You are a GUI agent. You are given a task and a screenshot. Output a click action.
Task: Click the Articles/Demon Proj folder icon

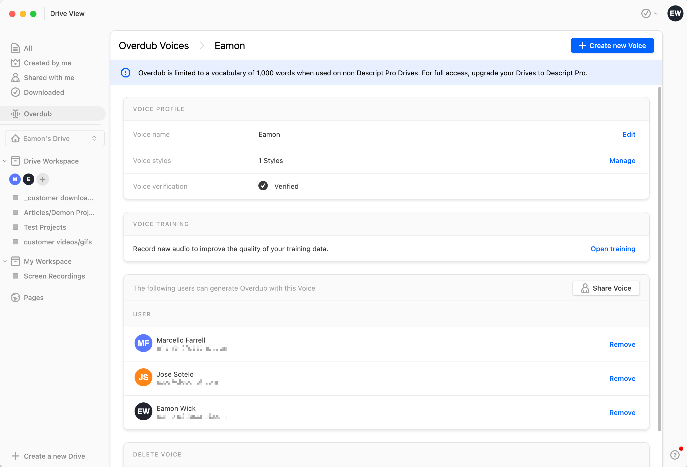tap(15, 212)
